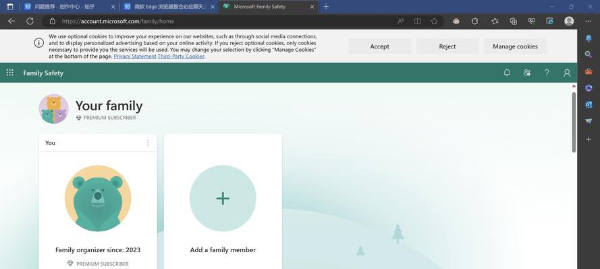This screenshot has height=269, width=600.
Task: Click the green bear profile avatar
Action: (x=98, y=198)
